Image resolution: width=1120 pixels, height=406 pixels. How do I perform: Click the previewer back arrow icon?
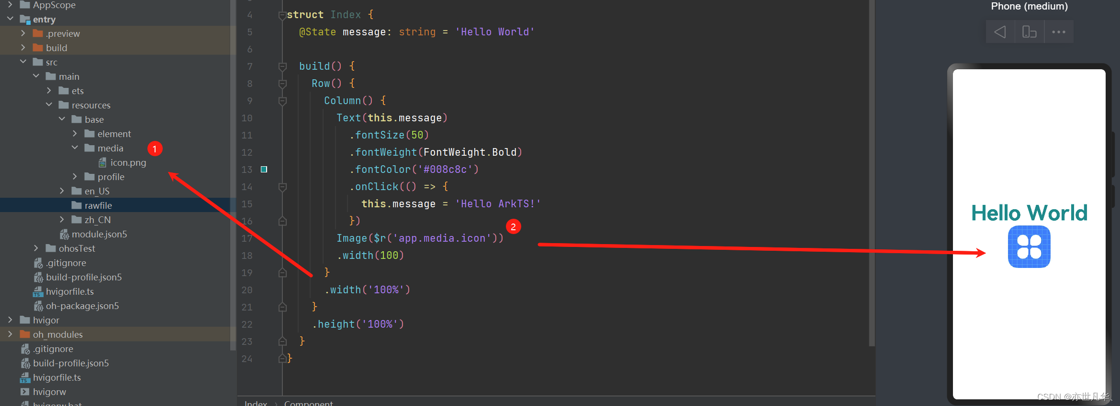click(1000, 32)
